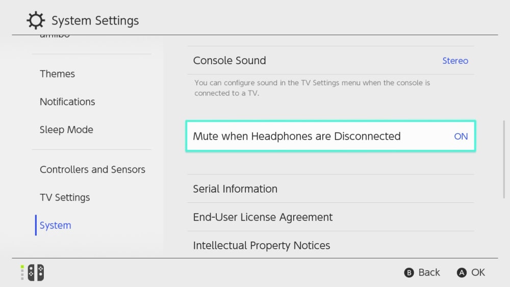510x287 pixels.
Task: Toggle Mute when Headphones are Disconnected
Action: pos(330,137)
